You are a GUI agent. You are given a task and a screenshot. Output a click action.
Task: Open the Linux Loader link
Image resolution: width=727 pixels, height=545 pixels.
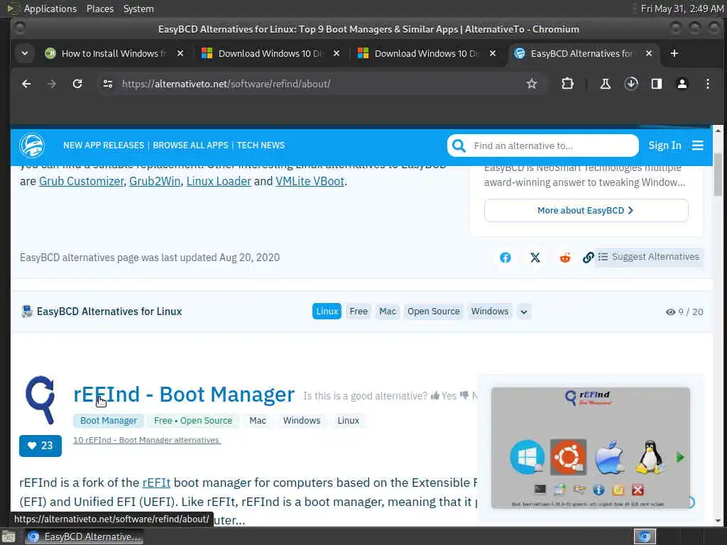(x=219, y=181)
